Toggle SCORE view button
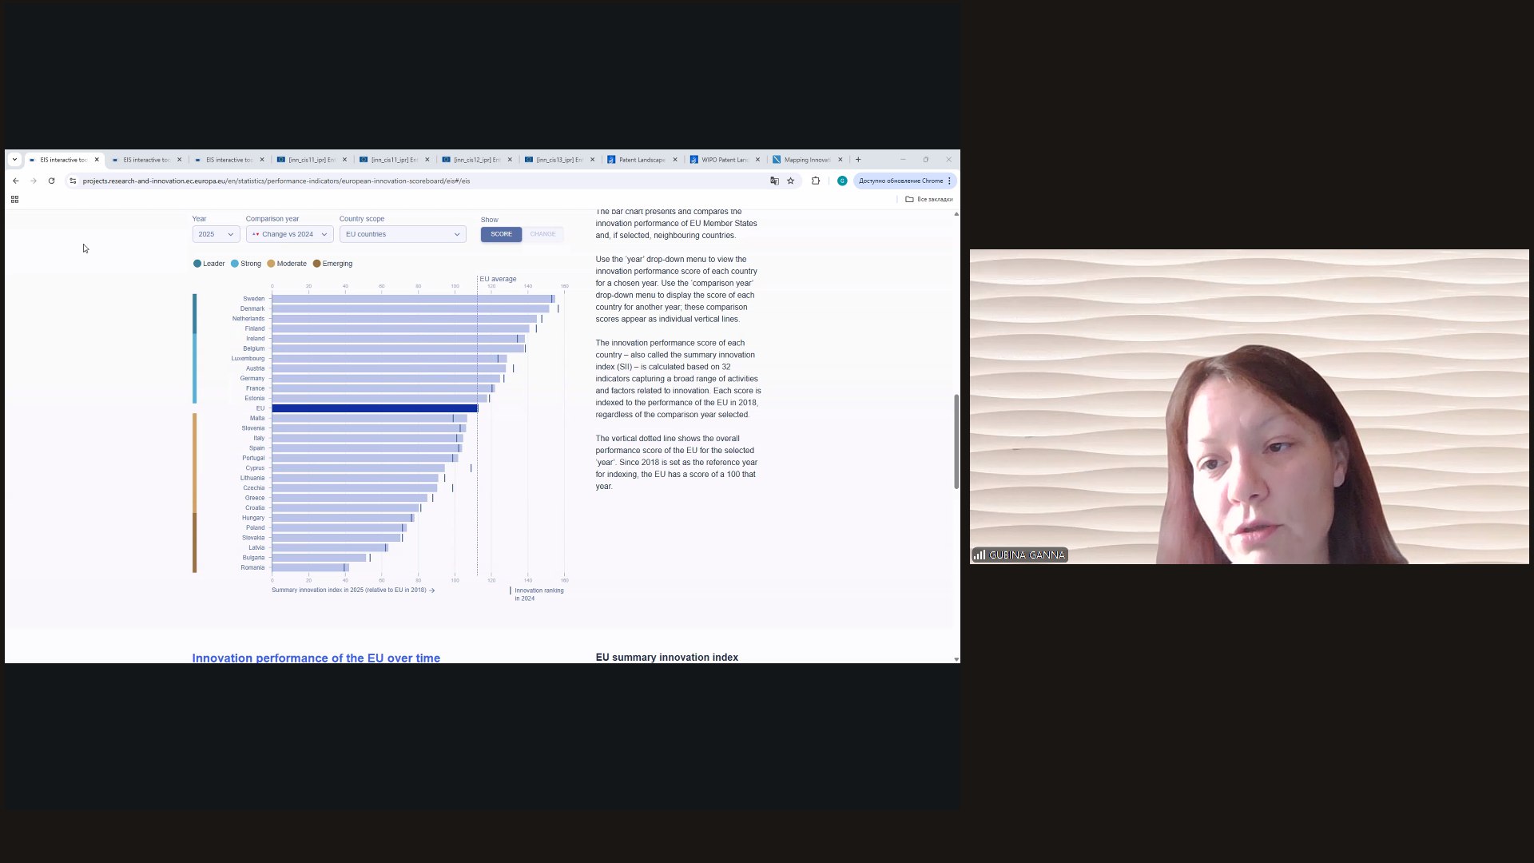 (501, 234)
